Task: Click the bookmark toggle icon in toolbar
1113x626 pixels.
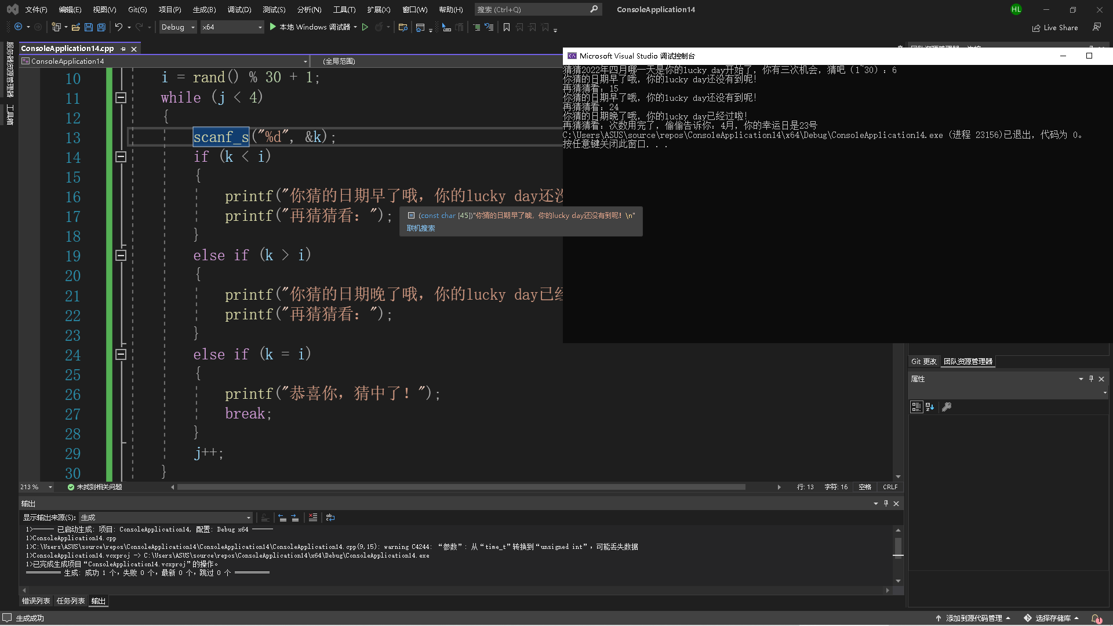Action: 507,27
